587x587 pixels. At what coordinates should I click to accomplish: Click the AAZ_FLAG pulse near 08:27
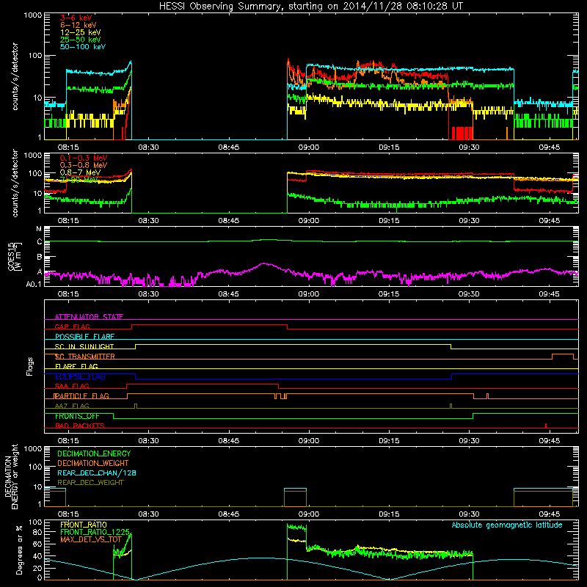click(x=136, y=406)
